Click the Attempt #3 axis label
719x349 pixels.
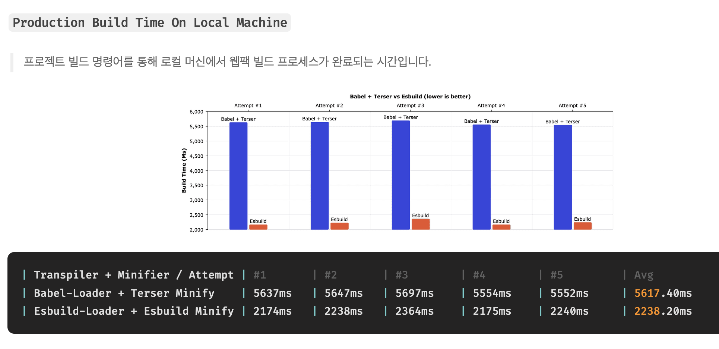click(410, 106)
